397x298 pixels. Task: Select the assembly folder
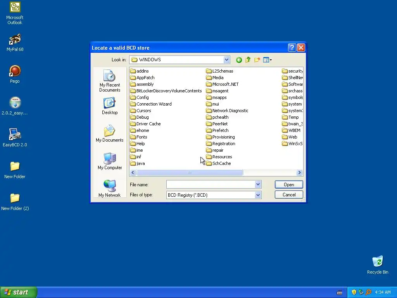click(142, 84)
